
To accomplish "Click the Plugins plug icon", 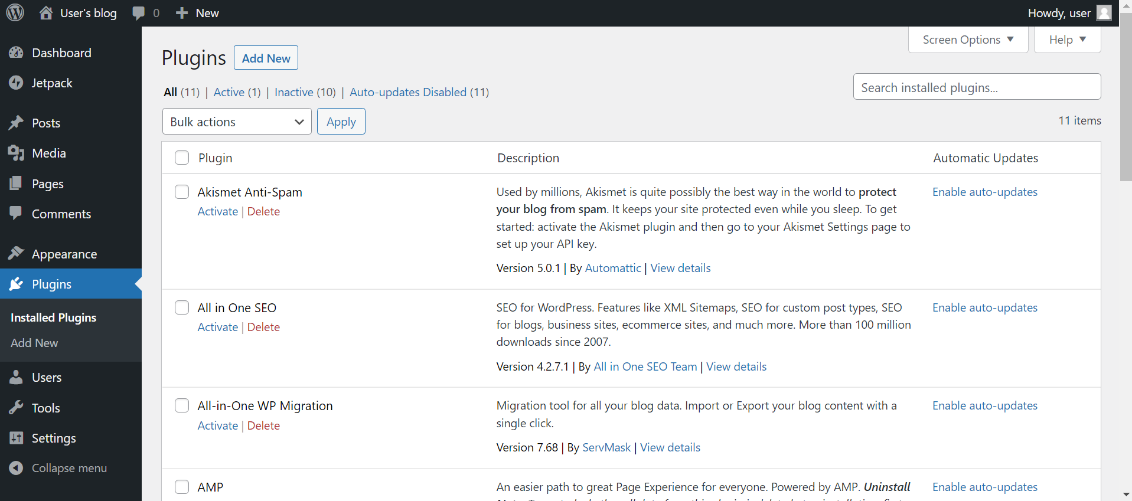I will (x=16, y=284).
